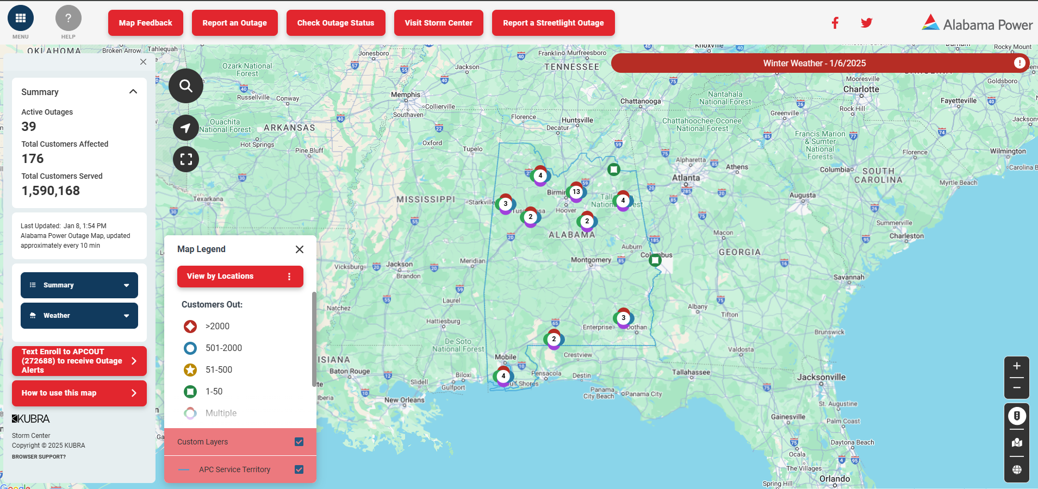Click the Storm Center footer text
This screenshot has width=1038, height=489.
(x=31, y=436)
